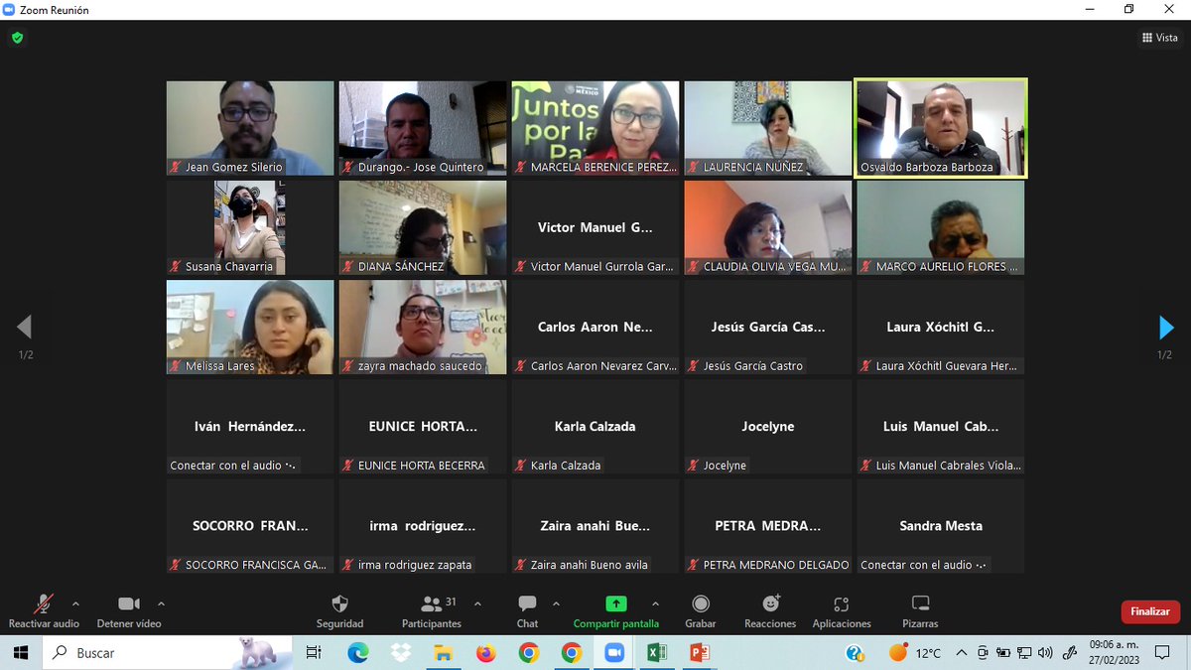Expand arrow next to Participantes

click(x=477, y=603)
